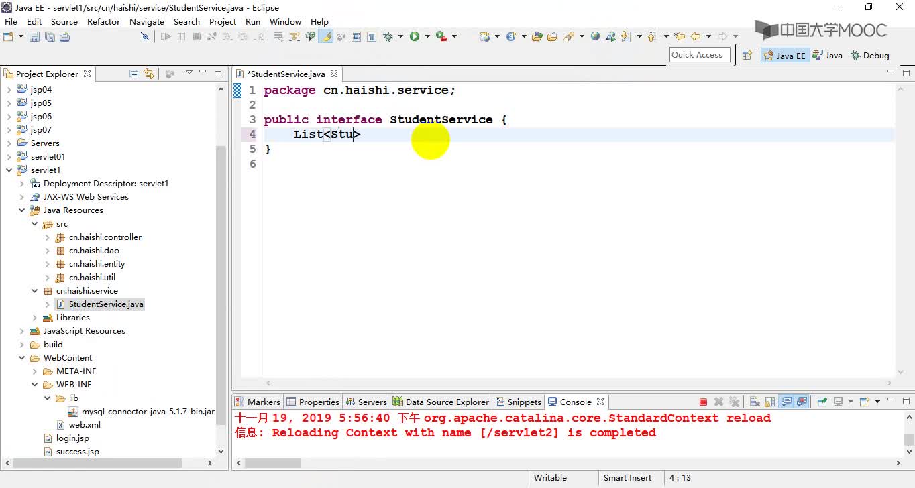
Task: Collapse the WEB-INF folder
Action: tap(34, 385)
